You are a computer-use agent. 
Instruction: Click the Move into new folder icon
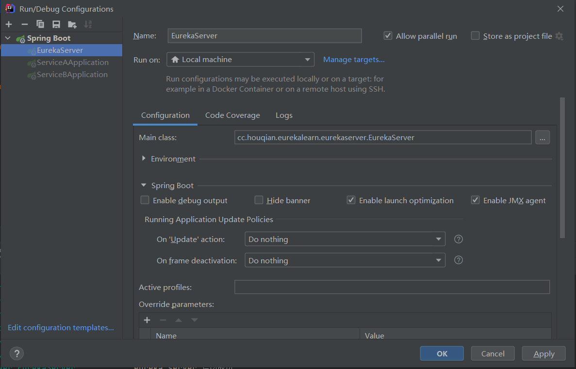[x=72, y=24]
